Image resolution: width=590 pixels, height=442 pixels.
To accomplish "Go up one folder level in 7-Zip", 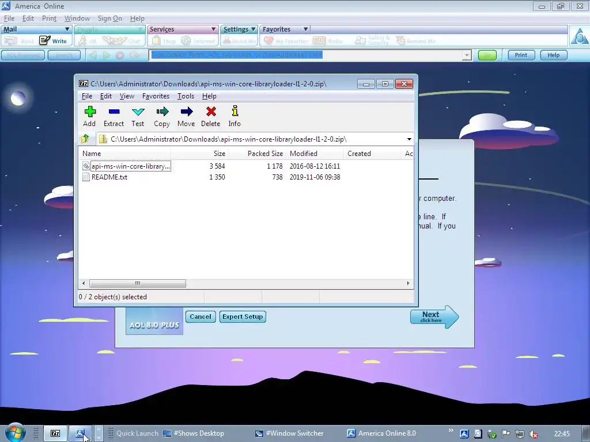I will [x=85, y=139].
